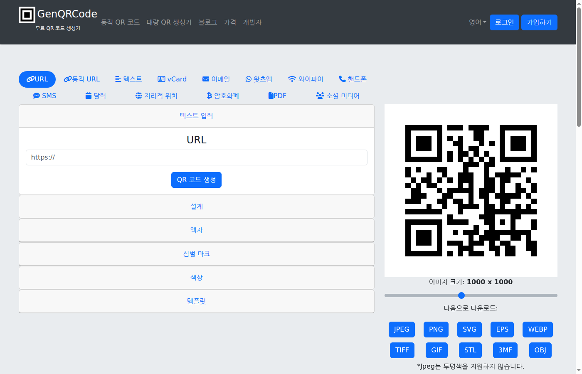582x374 pixels.
Task: Switch to the 동적 URL tab
Action: pyautogui.click(x=82, y=79)
